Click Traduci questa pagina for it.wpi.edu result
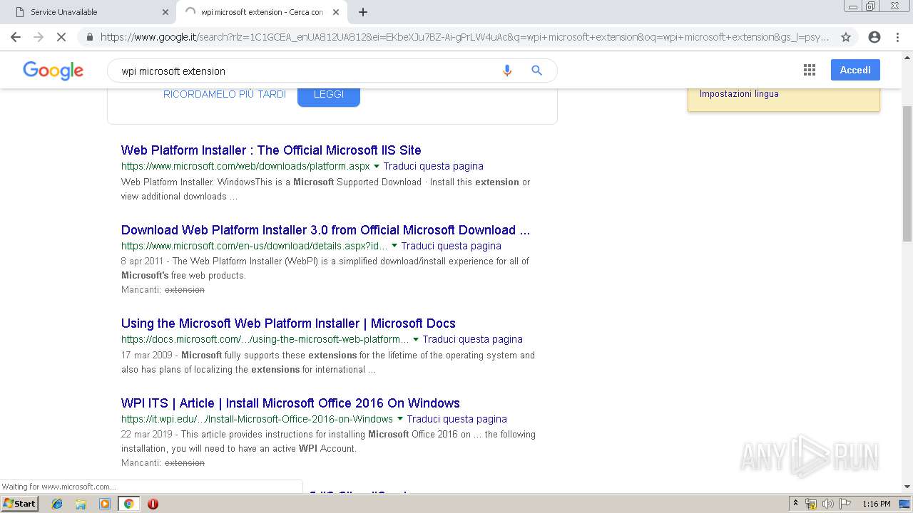The height and width of the screenshot is (513, 913). [456, 419]
